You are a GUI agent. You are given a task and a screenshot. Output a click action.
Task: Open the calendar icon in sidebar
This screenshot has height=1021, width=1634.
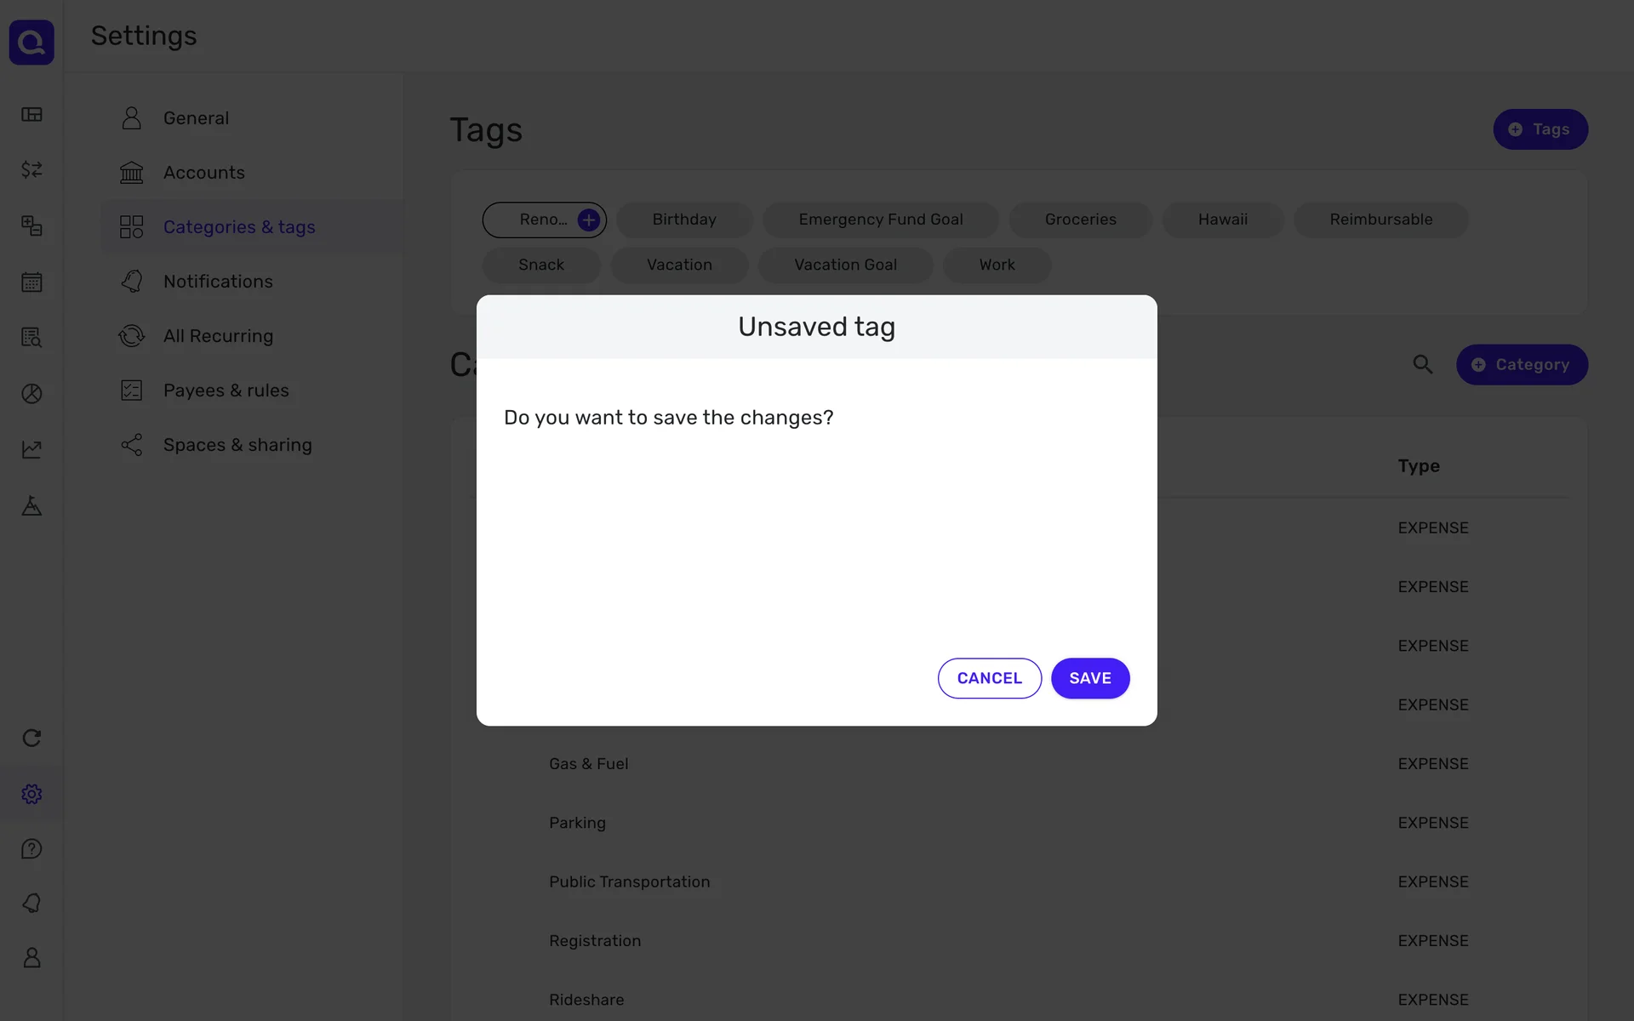tap(31, 282)
